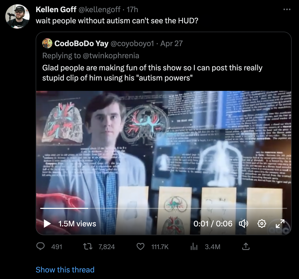Click the 17h timestamp
299x279 pixels.
[x=132, y=10]
